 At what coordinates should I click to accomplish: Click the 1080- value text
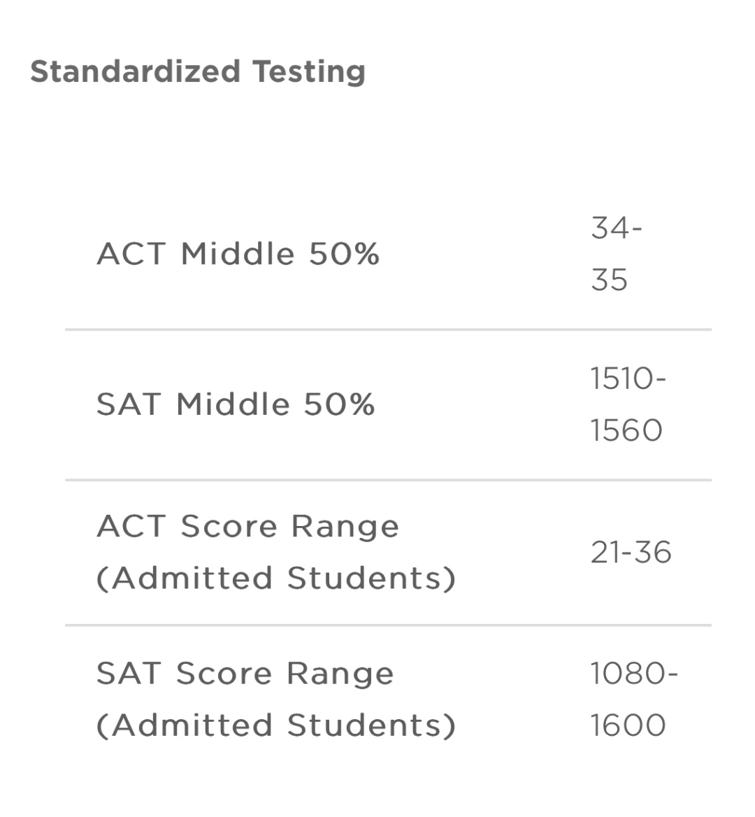633,674
